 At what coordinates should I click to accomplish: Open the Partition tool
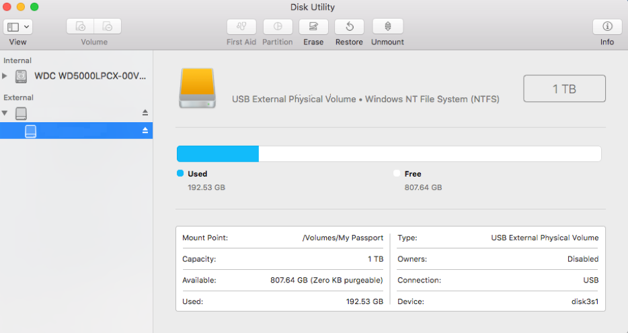[x=278, y=27]
